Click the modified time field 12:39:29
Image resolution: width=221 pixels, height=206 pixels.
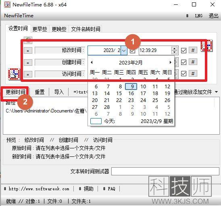(x=155, y=50)
